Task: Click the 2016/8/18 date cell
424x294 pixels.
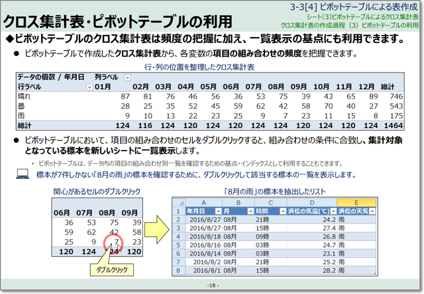Action: pos(205,236)
